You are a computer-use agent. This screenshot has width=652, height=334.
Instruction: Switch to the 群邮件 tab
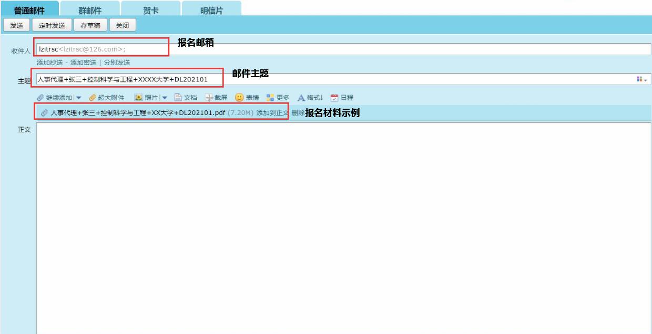tap(89, 11)
